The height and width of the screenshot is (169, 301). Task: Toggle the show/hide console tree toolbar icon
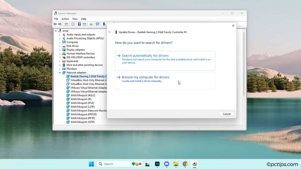click(66, 24)
